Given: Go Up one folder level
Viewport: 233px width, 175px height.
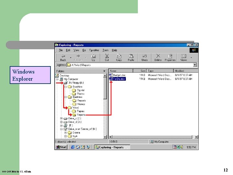Looking at the screenshot, I should (93, 58).
